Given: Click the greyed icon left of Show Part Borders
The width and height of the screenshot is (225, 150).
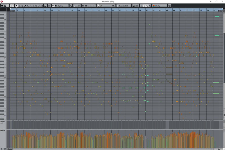Looking at the screenshot, I should point(49,6).
